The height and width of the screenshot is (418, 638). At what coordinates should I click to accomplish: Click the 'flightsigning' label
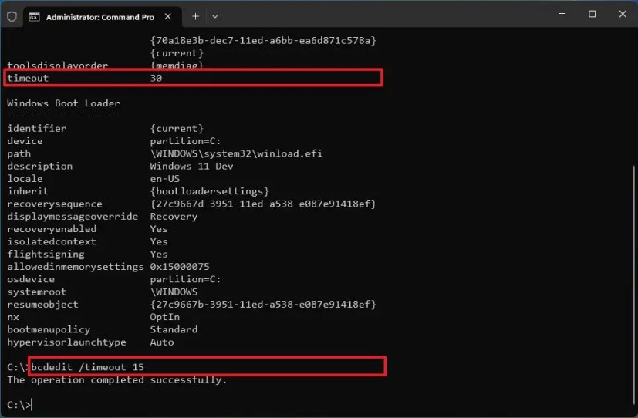(46, 255)
